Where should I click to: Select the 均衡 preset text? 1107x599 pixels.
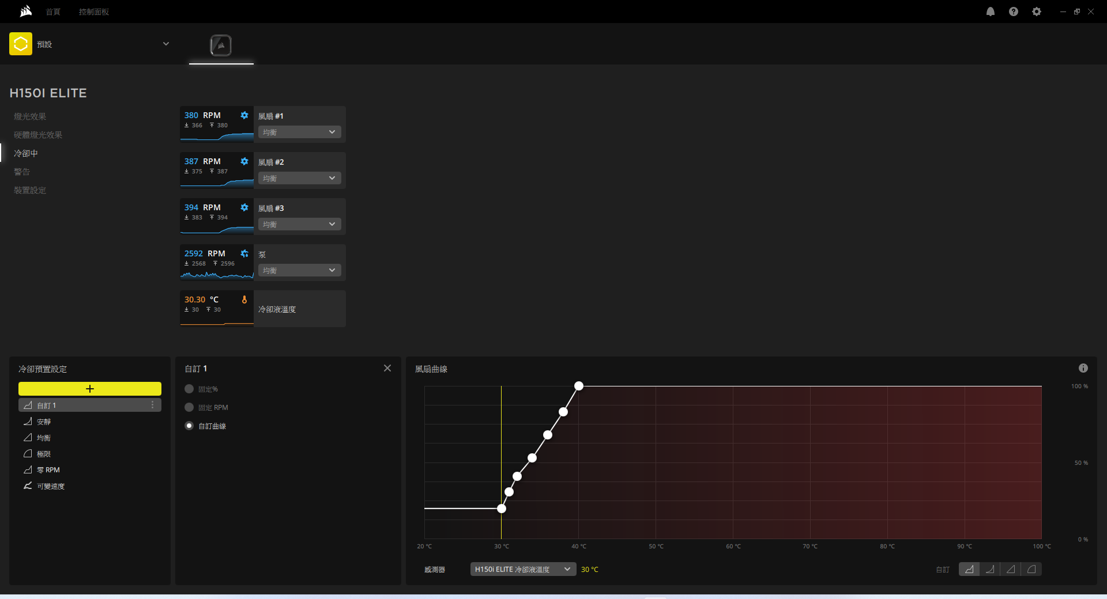pyautogui.click(x=44, y=438)
